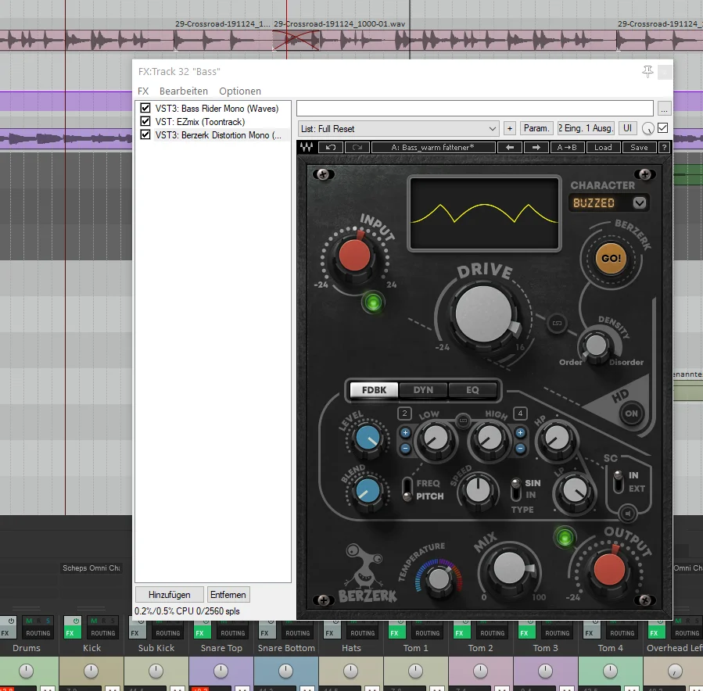
Task: Click the Hinzufügen button
Action: (170, 595)
